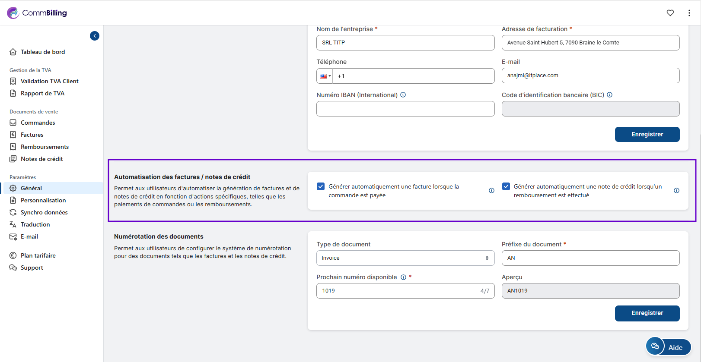Click the Préfixe du document field
Screen dimensions: 701x362
pyautogui.click(x=590, y=258)
